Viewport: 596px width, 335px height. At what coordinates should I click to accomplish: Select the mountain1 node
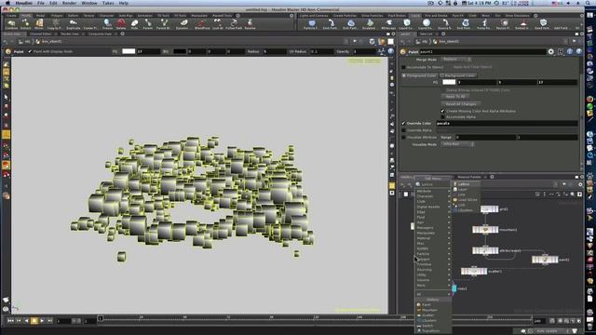pyautogui.click(x=485, y=230)
